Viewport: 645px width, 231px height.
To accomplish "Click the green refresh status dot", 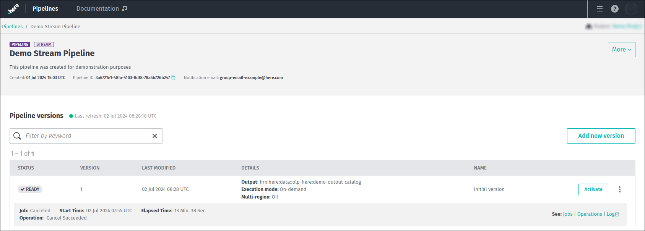I will pyautogui.click(x=71, y=116).
